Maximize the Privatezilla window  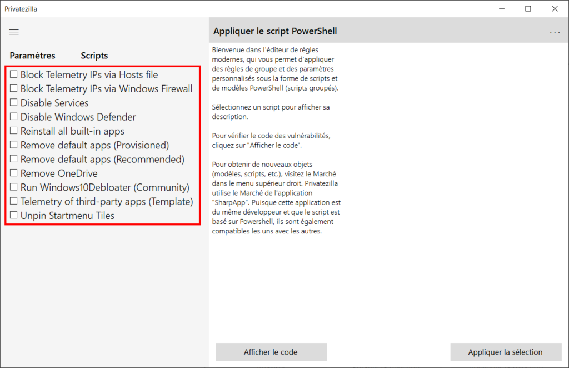[x=528, y=9]
